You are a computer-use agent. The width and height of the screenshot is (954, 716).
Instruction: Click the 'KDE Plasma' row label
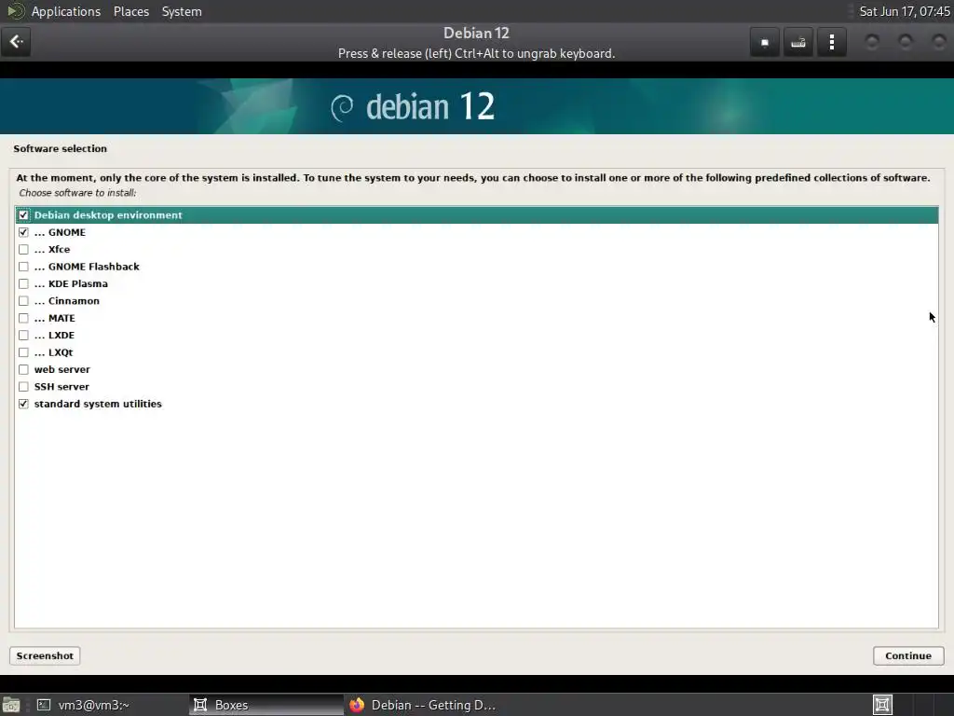(x=78, y=283)
